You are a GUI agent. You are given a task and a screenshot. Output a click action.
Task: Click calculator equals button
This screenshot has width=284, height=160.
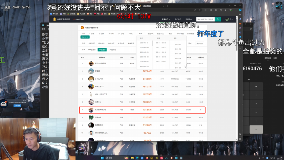coord(256,129)
